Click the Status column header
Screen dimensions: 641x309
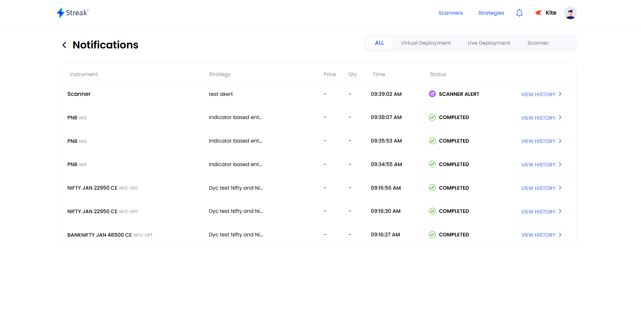pyautogui.click(x=438, y=74)
